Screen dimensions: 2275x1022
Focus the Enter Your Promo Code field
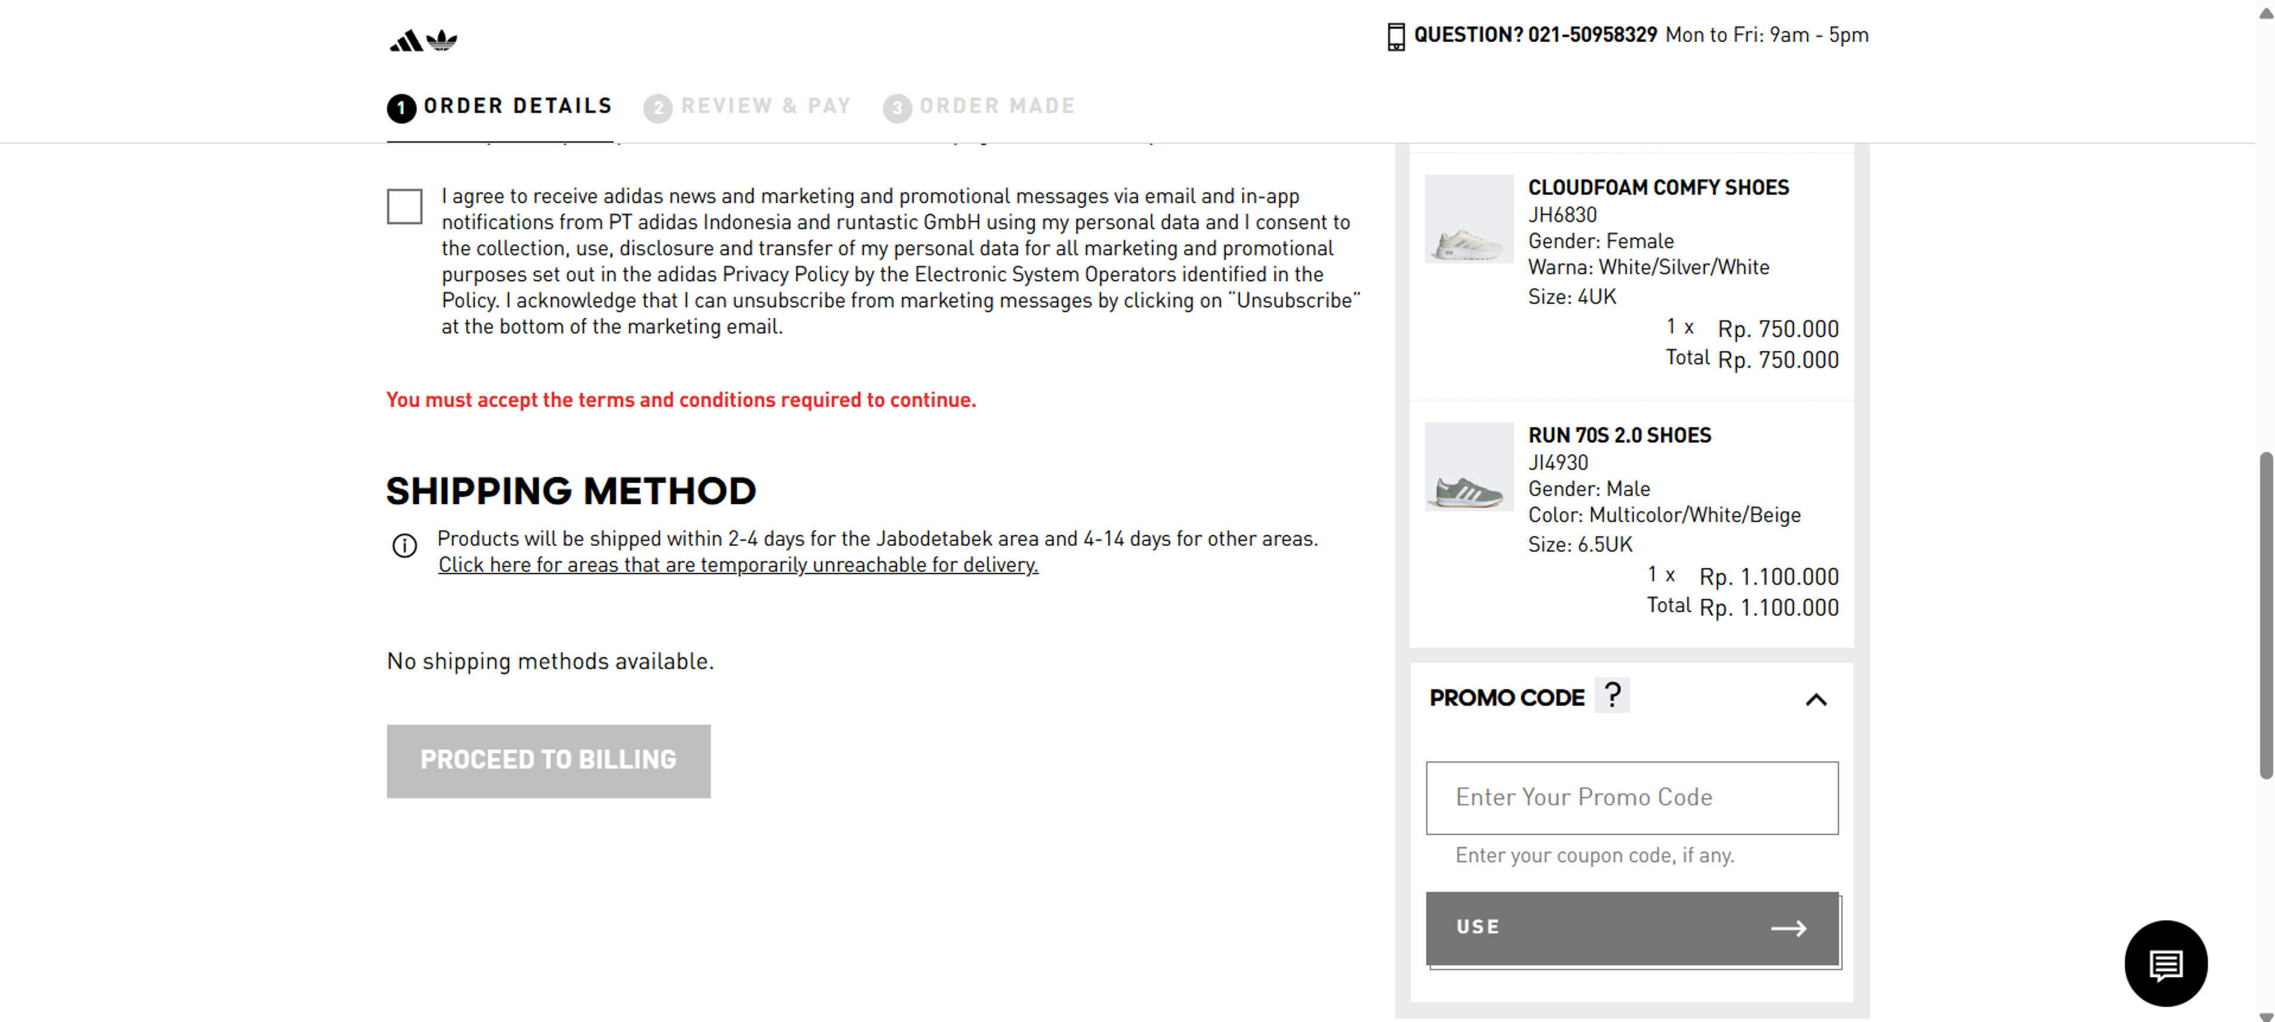1631,797
